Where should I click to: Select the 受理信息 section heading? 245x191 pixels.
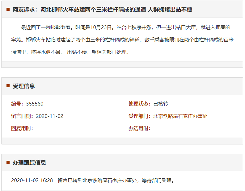click(24, 86)
